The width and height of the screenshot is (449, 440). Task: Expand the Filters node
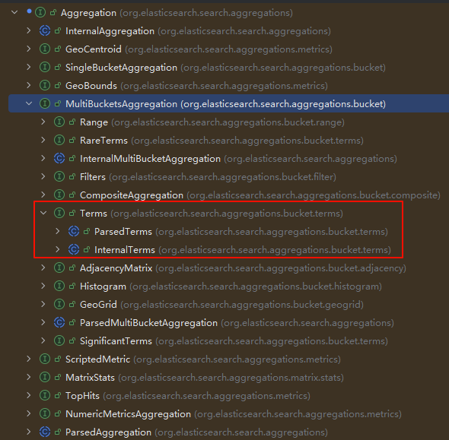click(43, 176)
